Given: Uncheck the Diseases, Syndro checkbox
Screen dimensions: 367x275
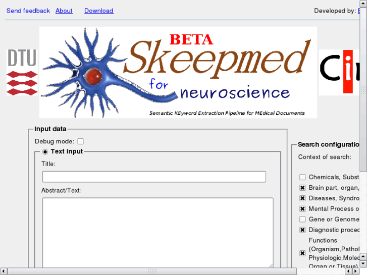Looking at the screenshot, I should coord(302,198).
